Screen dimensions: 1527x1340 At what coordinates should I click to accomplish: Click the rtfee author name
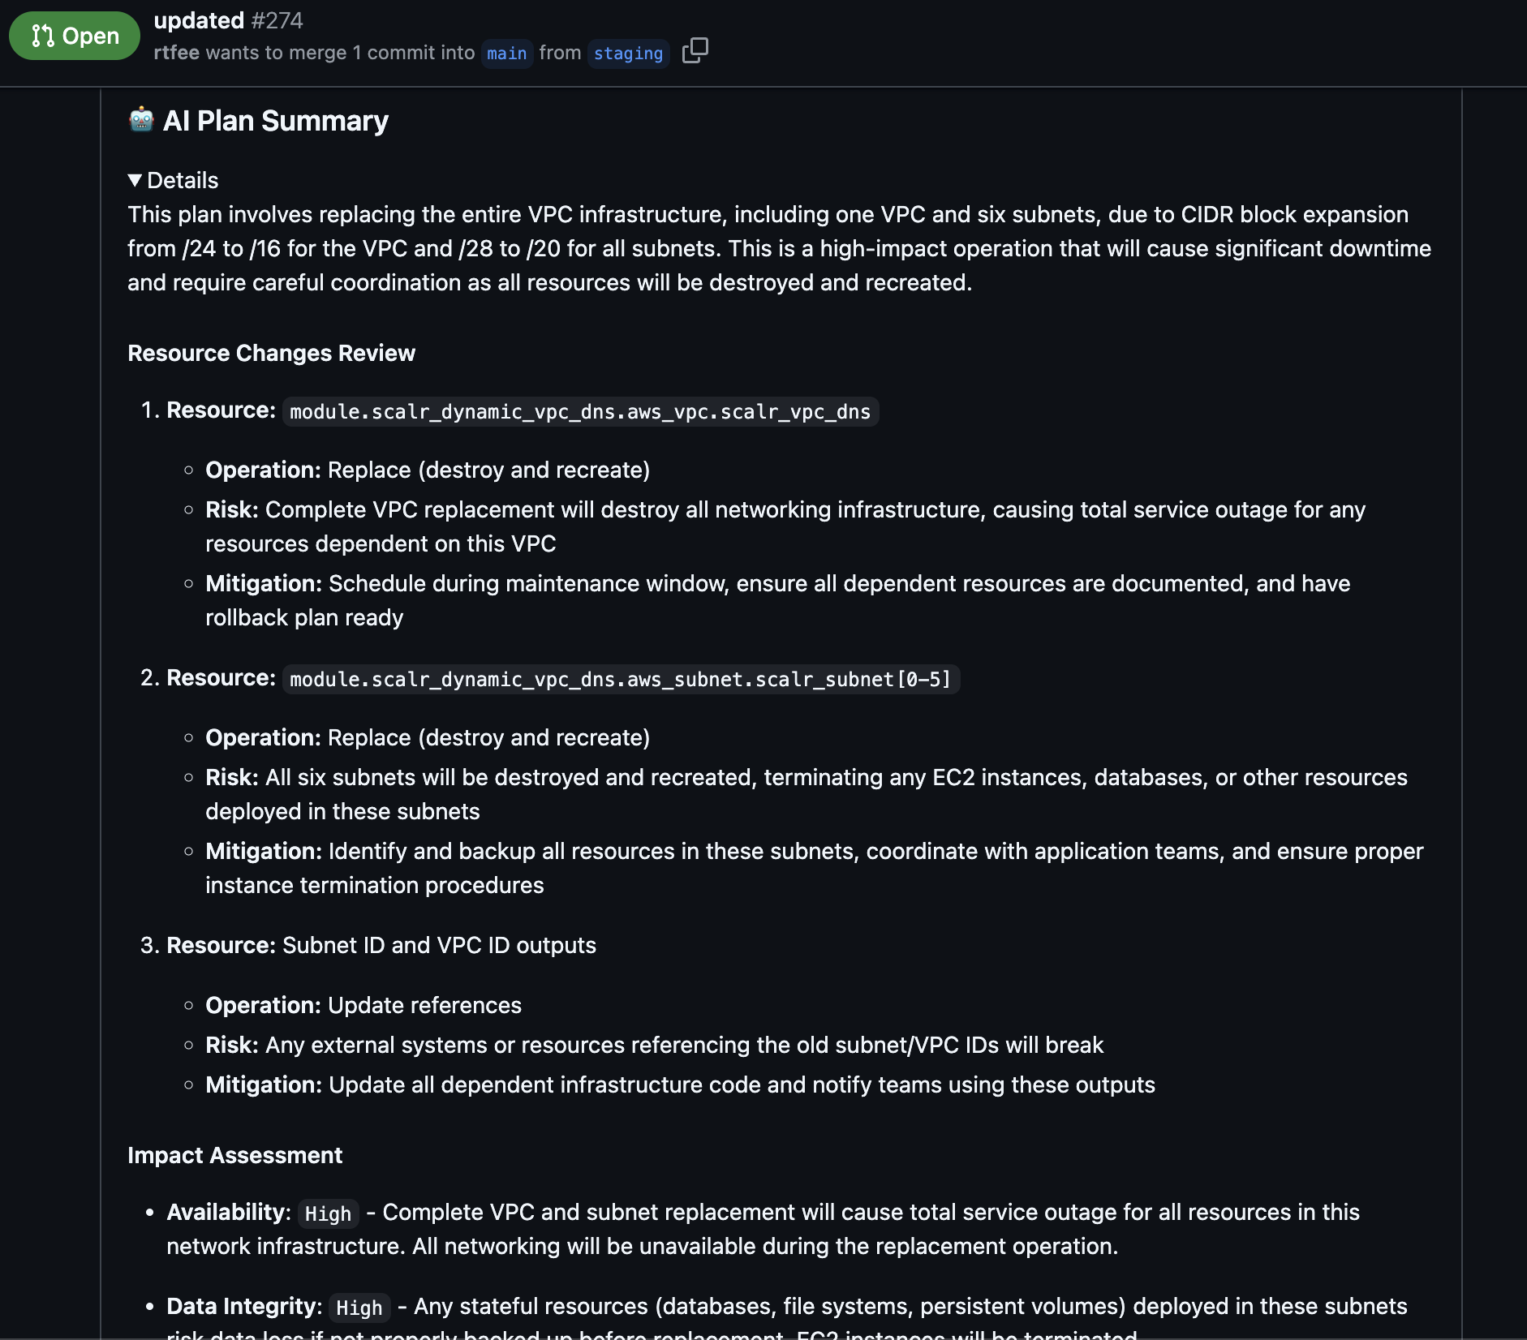click(x=177, y=53)
